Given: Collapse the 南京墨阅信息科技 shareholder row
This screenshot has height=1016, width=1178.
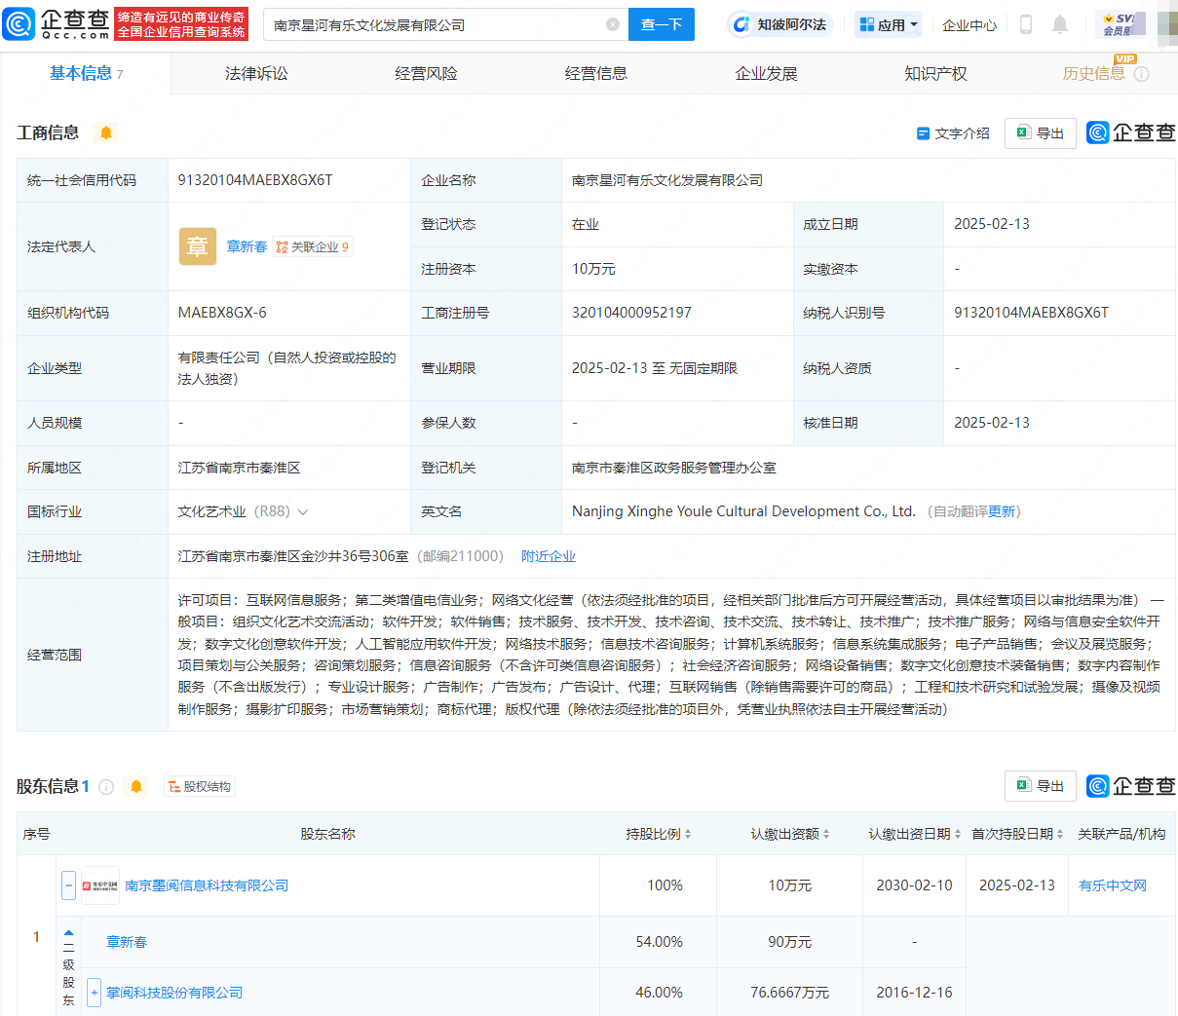Looking at the screenshot, I should pos(68,885).
